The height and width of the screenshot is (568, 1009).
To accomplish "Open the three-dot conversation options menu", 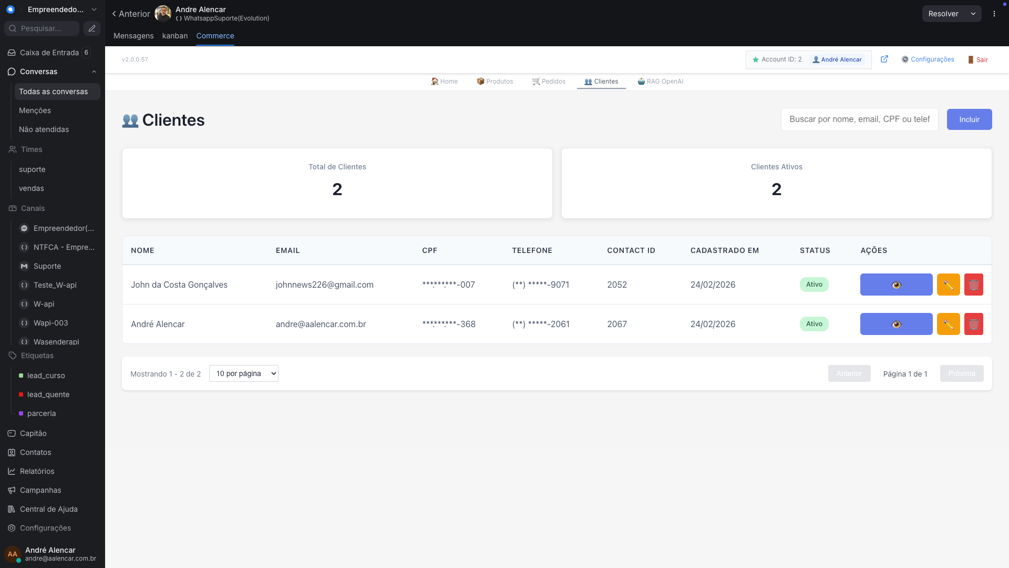I will point(994,14).
